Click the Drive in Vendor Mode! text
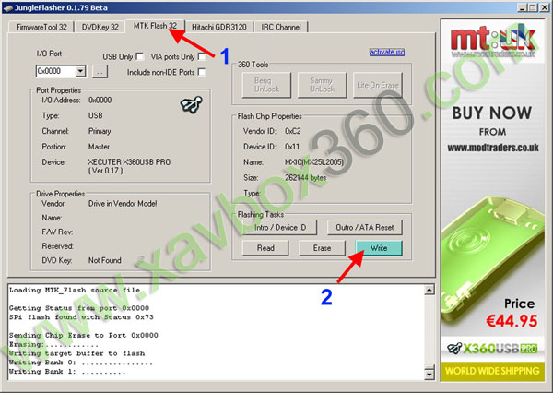 tap(123, 204)
